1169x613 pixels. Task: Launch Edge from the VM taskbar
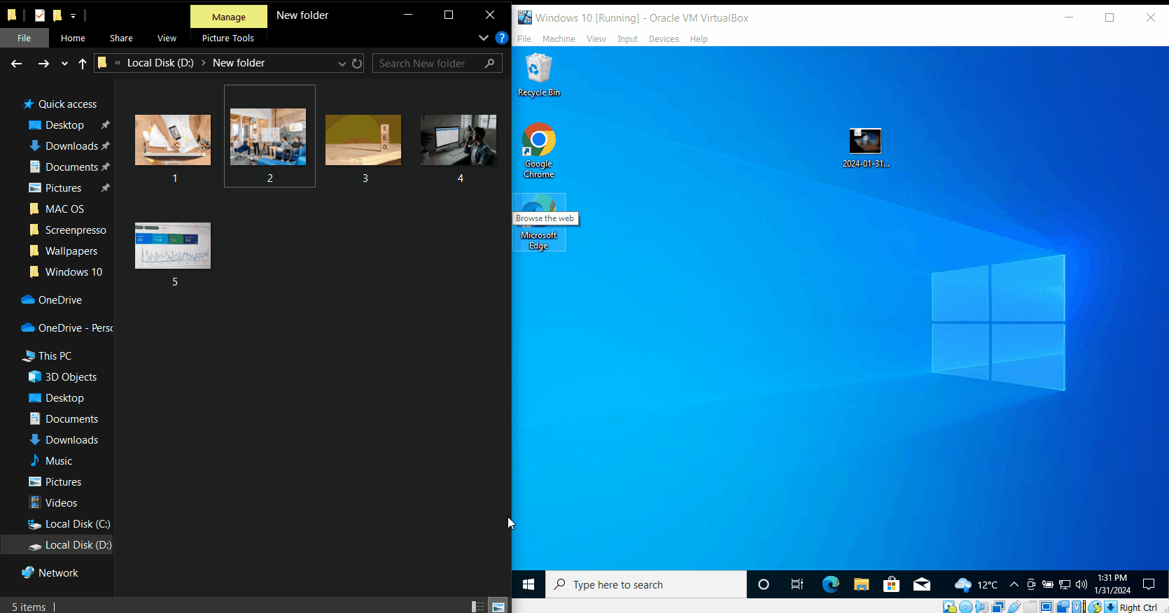pyautogui.click(x=831, y=584)
